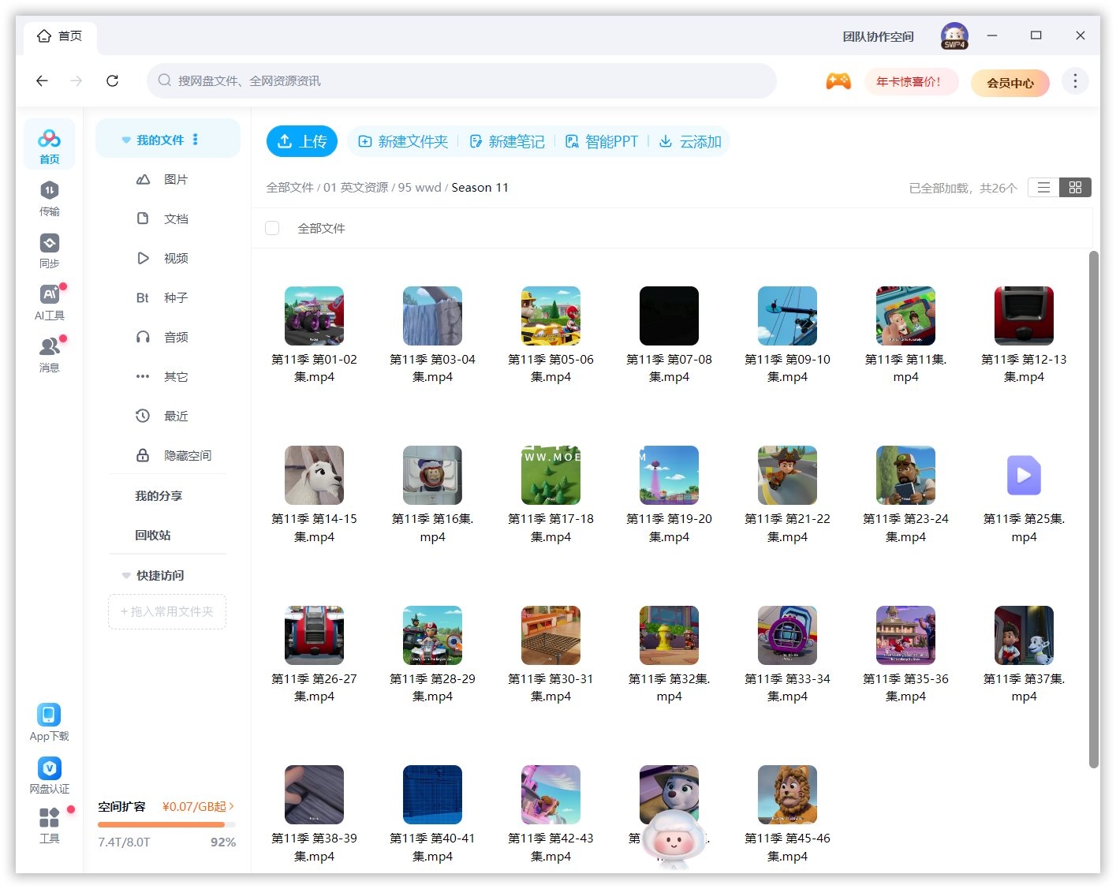
Task: Click the storage usage progress bar
Action: coord(166,824)
